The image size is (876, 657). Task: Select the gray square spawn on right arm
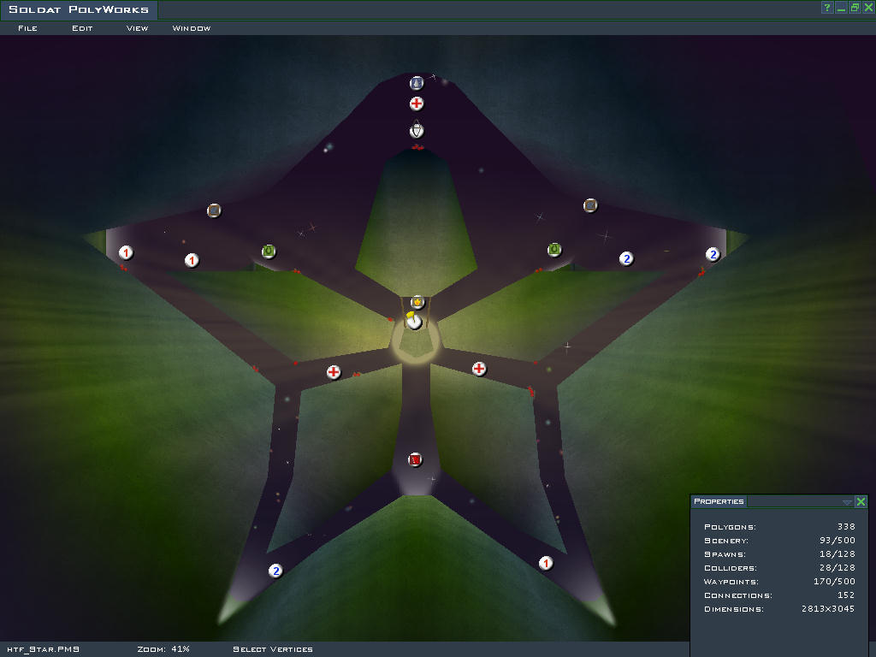pyautogui.click(x=590, y=205)
